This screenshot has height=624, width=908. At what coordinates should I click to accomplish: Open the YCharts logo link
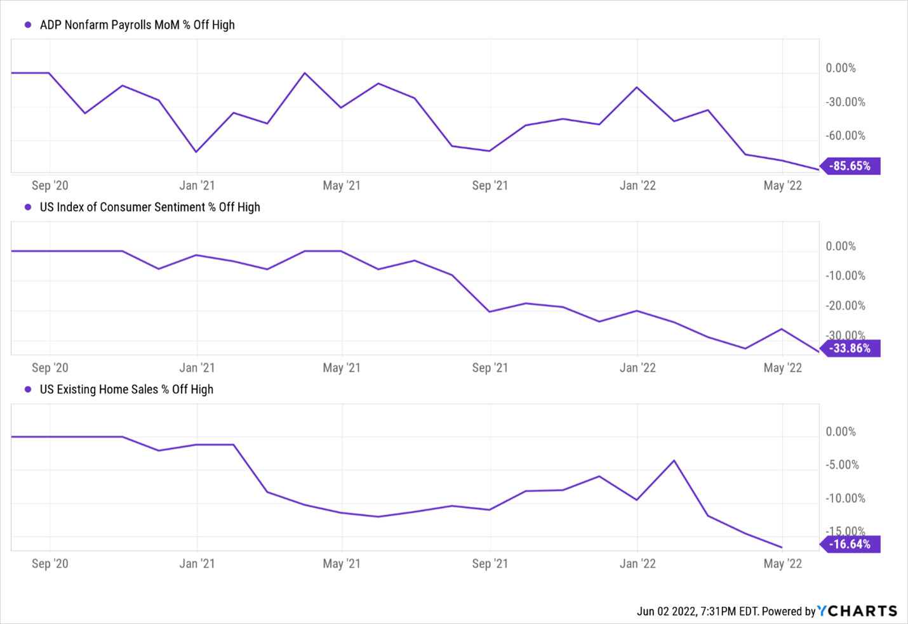[857, 611]
